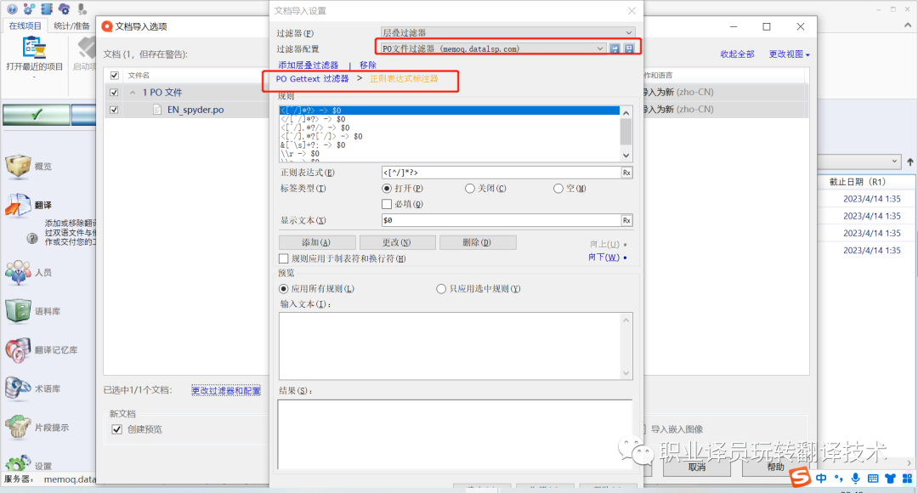Screen dimensions: 918x493
Task: Click the 删除(D) button
Action: click(x=477, y=242)
